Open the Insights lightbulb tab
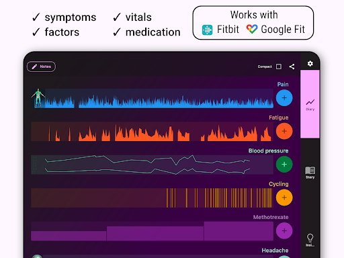The width and height of the screenshot is (344, 258). tap(310, 240)
